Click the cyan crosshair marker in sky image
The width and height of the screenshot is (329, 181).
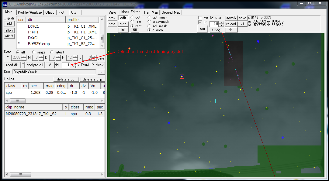[x=215, y=101]
